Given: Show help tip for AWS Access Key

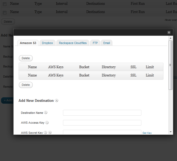Looking at the screenshot, I should click(47, 123).
